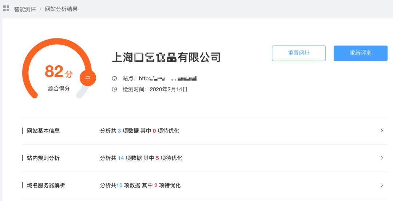Click the red 5 项待优化 count
Image resolution: width=393 pixels, height=201 pixels.
coord(157,158)
